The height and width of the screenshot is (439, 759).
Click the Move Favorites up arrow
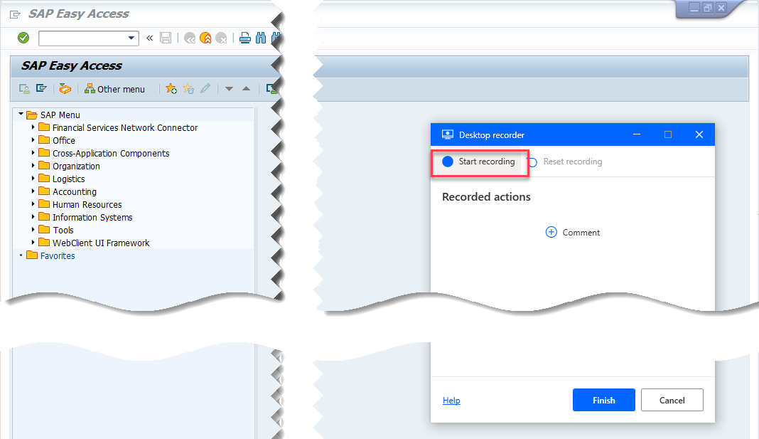[247, 88]
